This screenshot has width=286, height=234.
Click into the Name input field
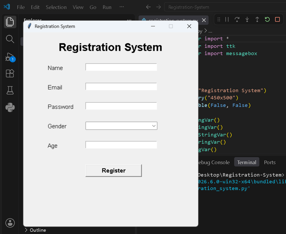point(121,67)
